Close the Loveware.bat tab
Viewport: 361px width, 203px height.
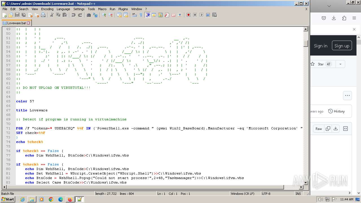pos(28,23)
